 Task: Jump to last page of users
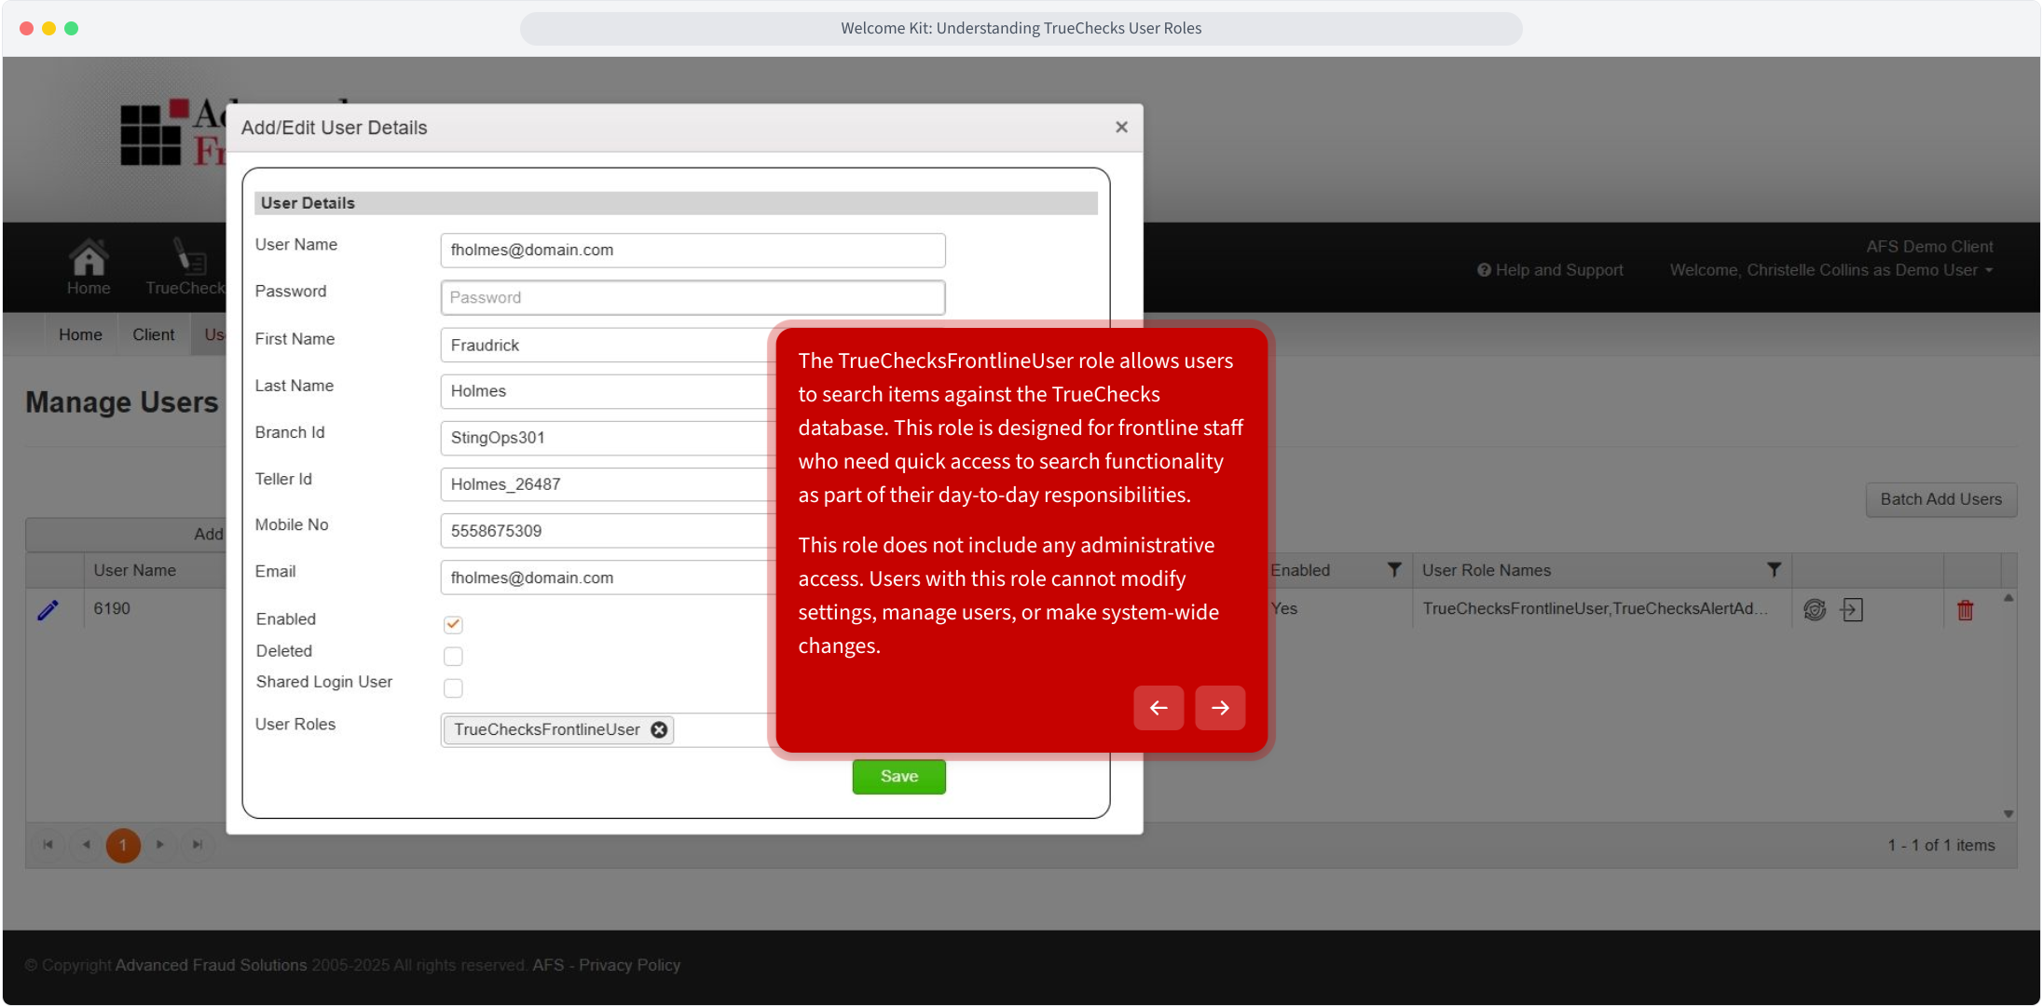[x=198, y=845]
